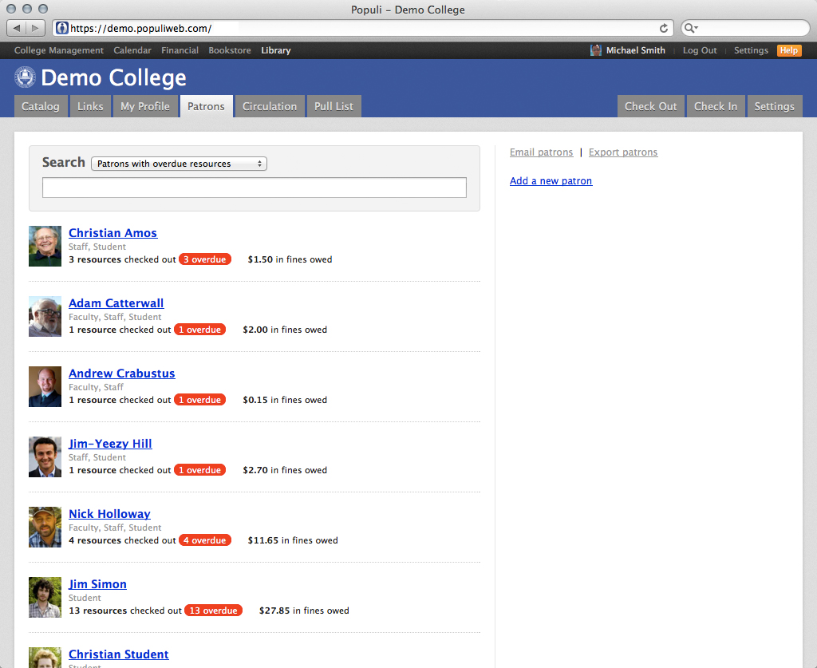Click '$11.65 in fines owed' text
817x668 pixels.
coord(293,540)
